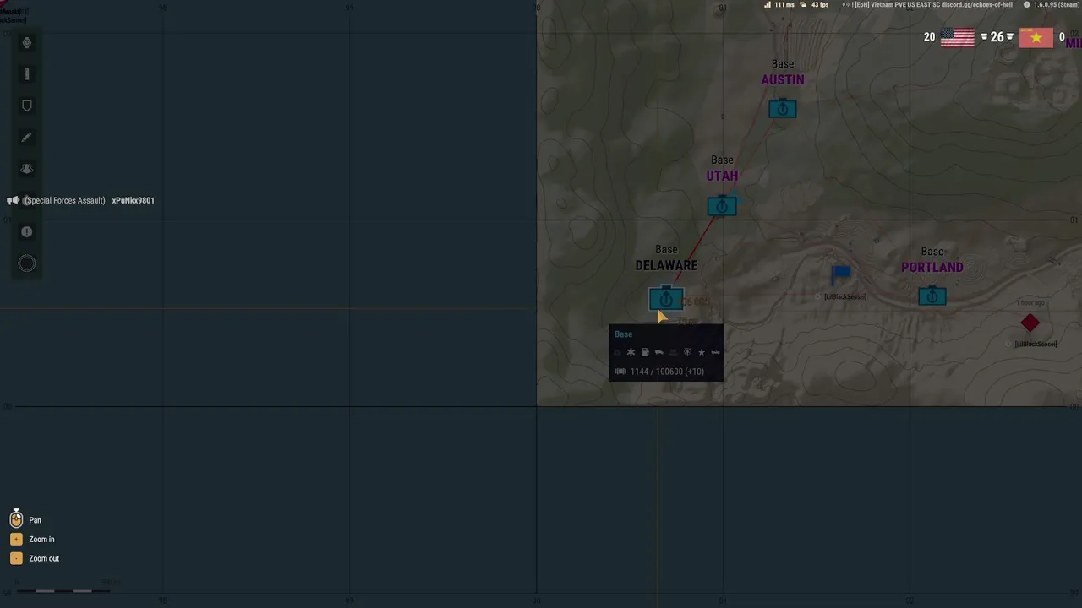Image resolution: width=1082 pixels, height=608 pixels.
Task: Click the 1.6.0.95 (Steam) version text
Action: [1056, 5]
